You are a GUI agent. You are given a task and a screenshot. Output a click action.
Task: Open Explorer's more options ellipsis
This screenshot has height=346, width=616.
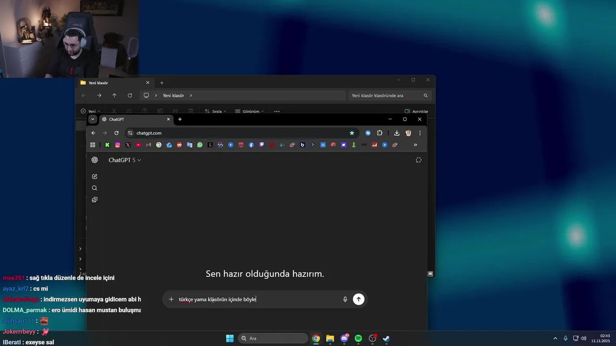(277, 111)
